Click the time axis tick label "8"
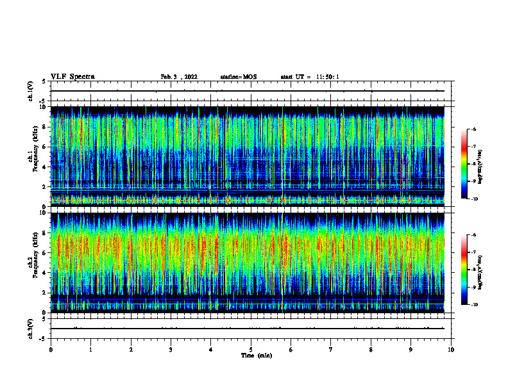 click(371, 350)
